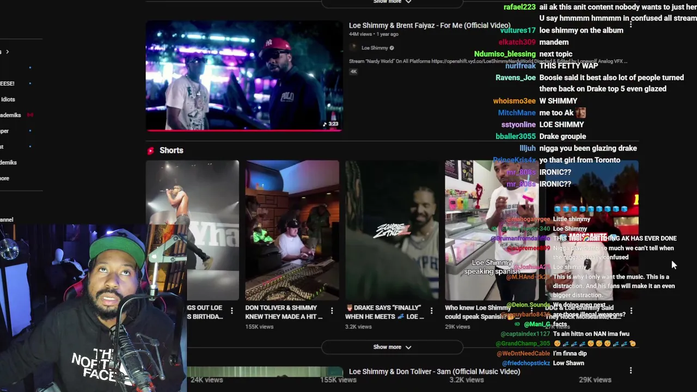The width and height of the screenshot is (697, 392).
Task: Click '155K views' under Don Toliver short
Action: click(x=259, y=327)
